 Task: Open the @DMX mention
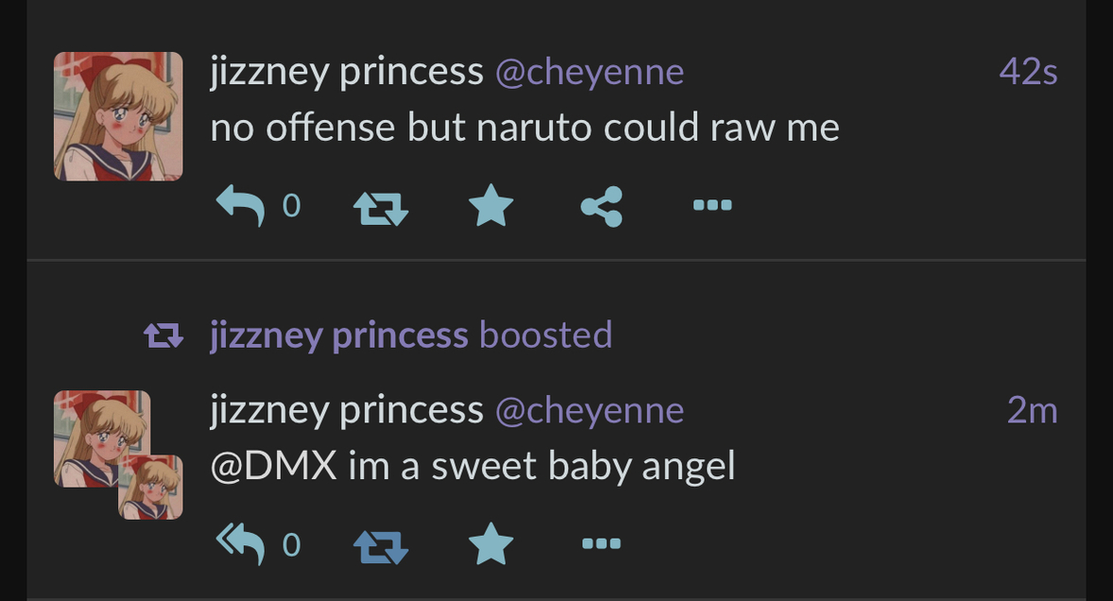coord(274,467)
